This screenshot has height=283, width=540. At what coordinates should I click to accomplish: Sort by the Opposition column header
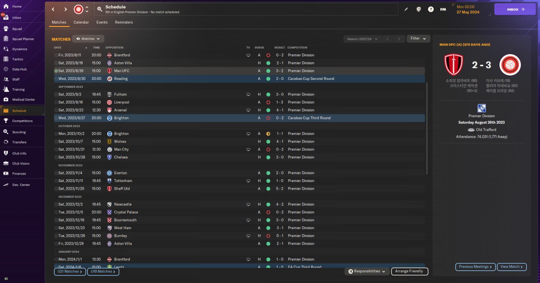coord(114,48)
